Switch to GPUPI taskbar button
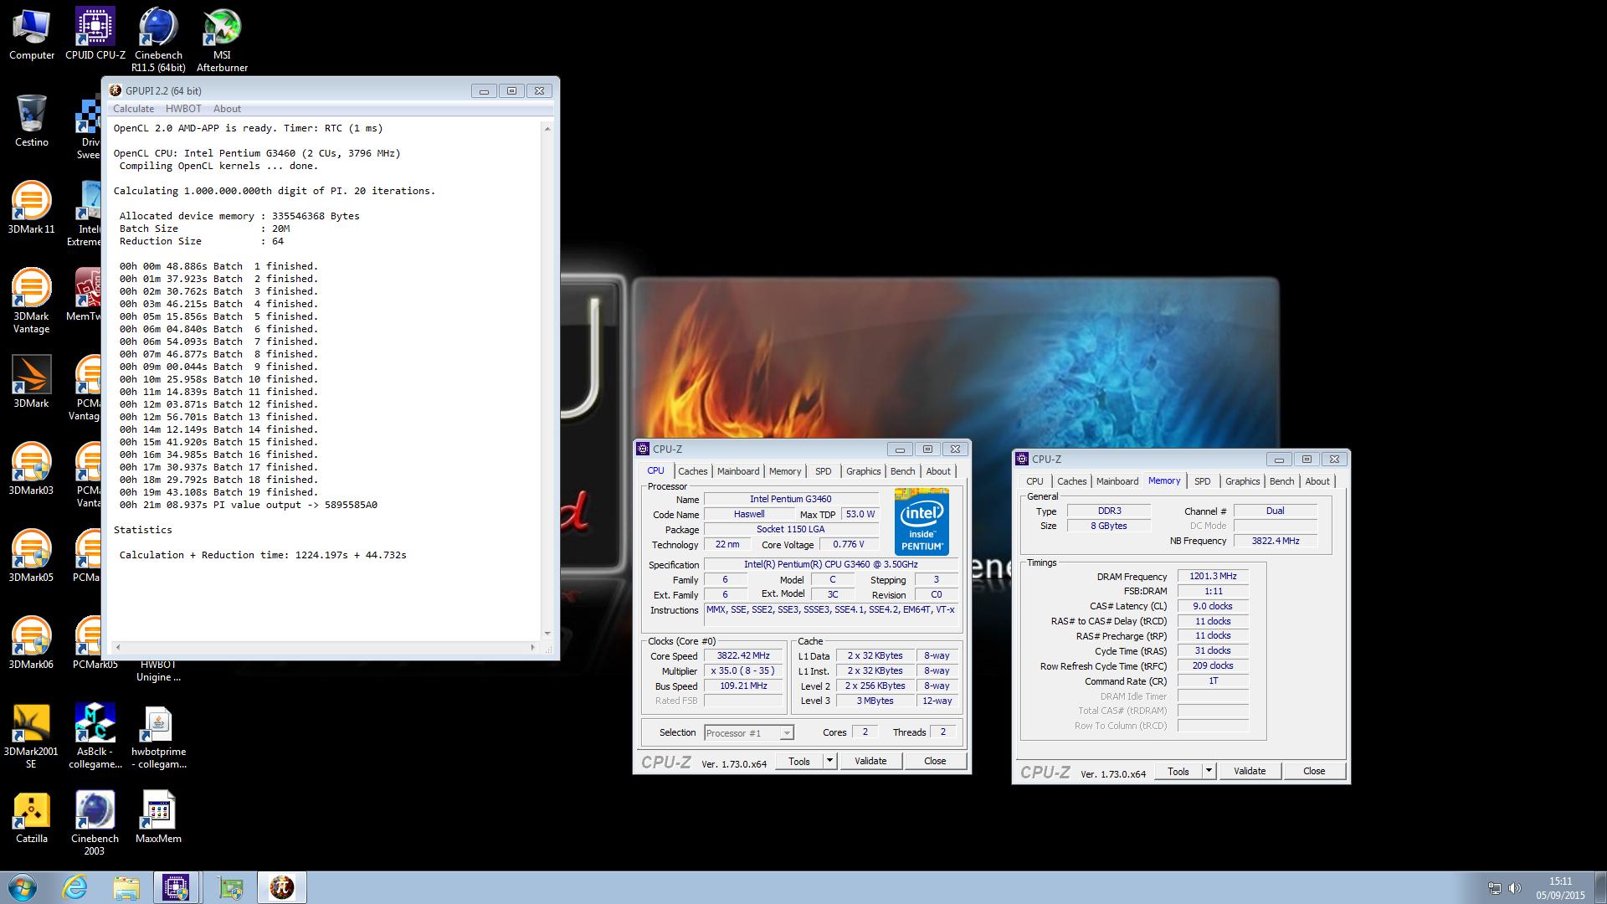The image size is (1607, 904). click(282, 887)
